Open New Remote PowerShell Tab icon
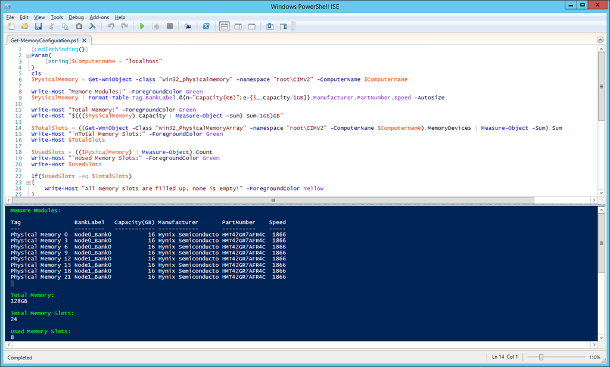The image size is (610, 367). coord(188,26)
